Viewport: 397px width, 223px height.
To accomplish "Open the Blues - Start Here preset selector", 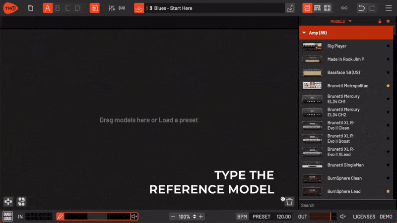I will point(213,8).
